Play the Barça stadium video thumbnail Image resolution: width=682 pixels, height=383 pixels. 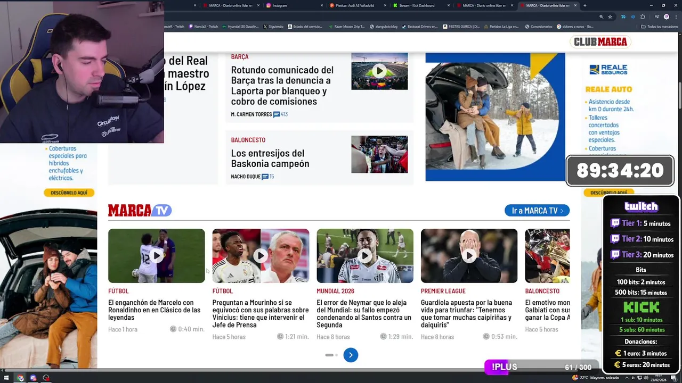379,71
